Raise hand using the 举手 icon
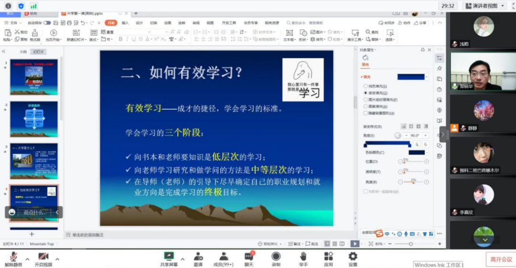The image size is (516, 268). click(x=303, y=257)
